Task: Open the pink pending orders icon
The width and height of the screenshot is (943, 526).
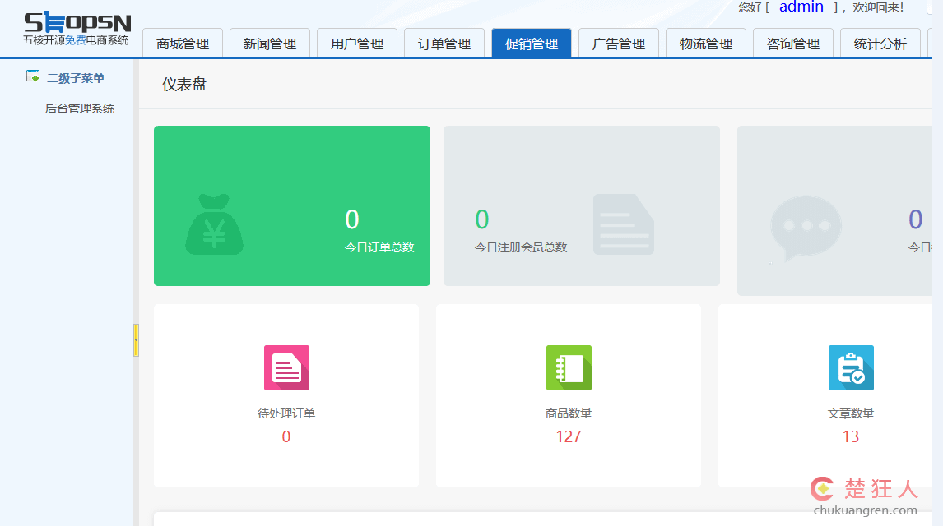Action: (286, 367)
